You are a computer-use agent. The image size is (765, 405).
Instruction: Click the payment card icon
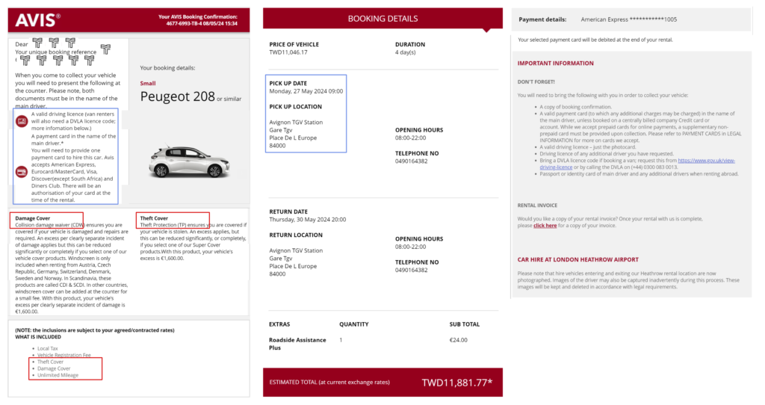pyautogui.click(x=22, y=172)
